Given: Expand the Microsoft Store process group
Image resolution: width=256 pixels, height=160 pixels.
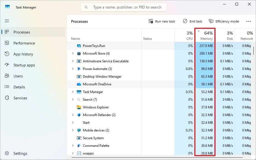Looking at the screenshot, I should pos(72,54).
